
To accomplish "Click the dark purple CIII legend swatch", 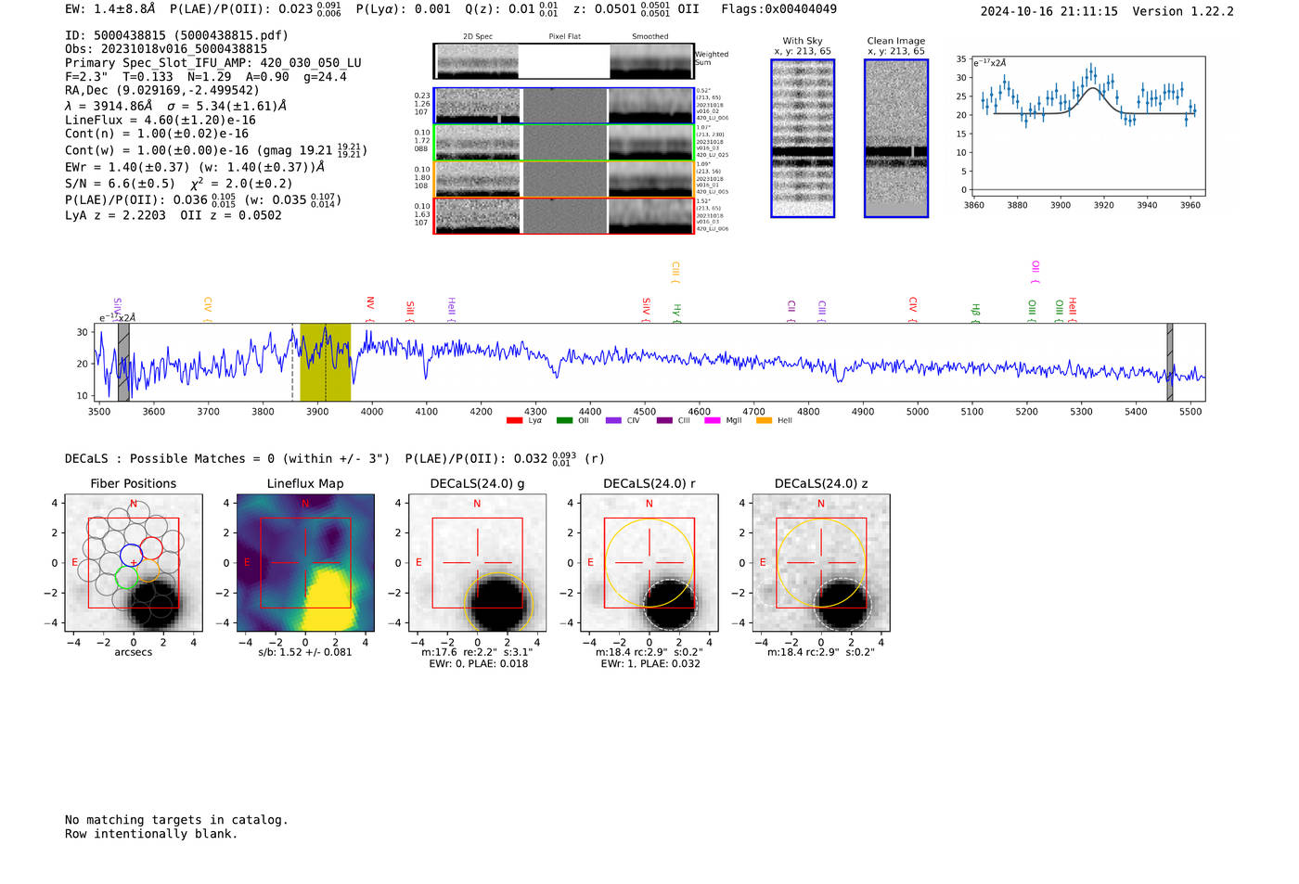I will [x=664, y=420].
